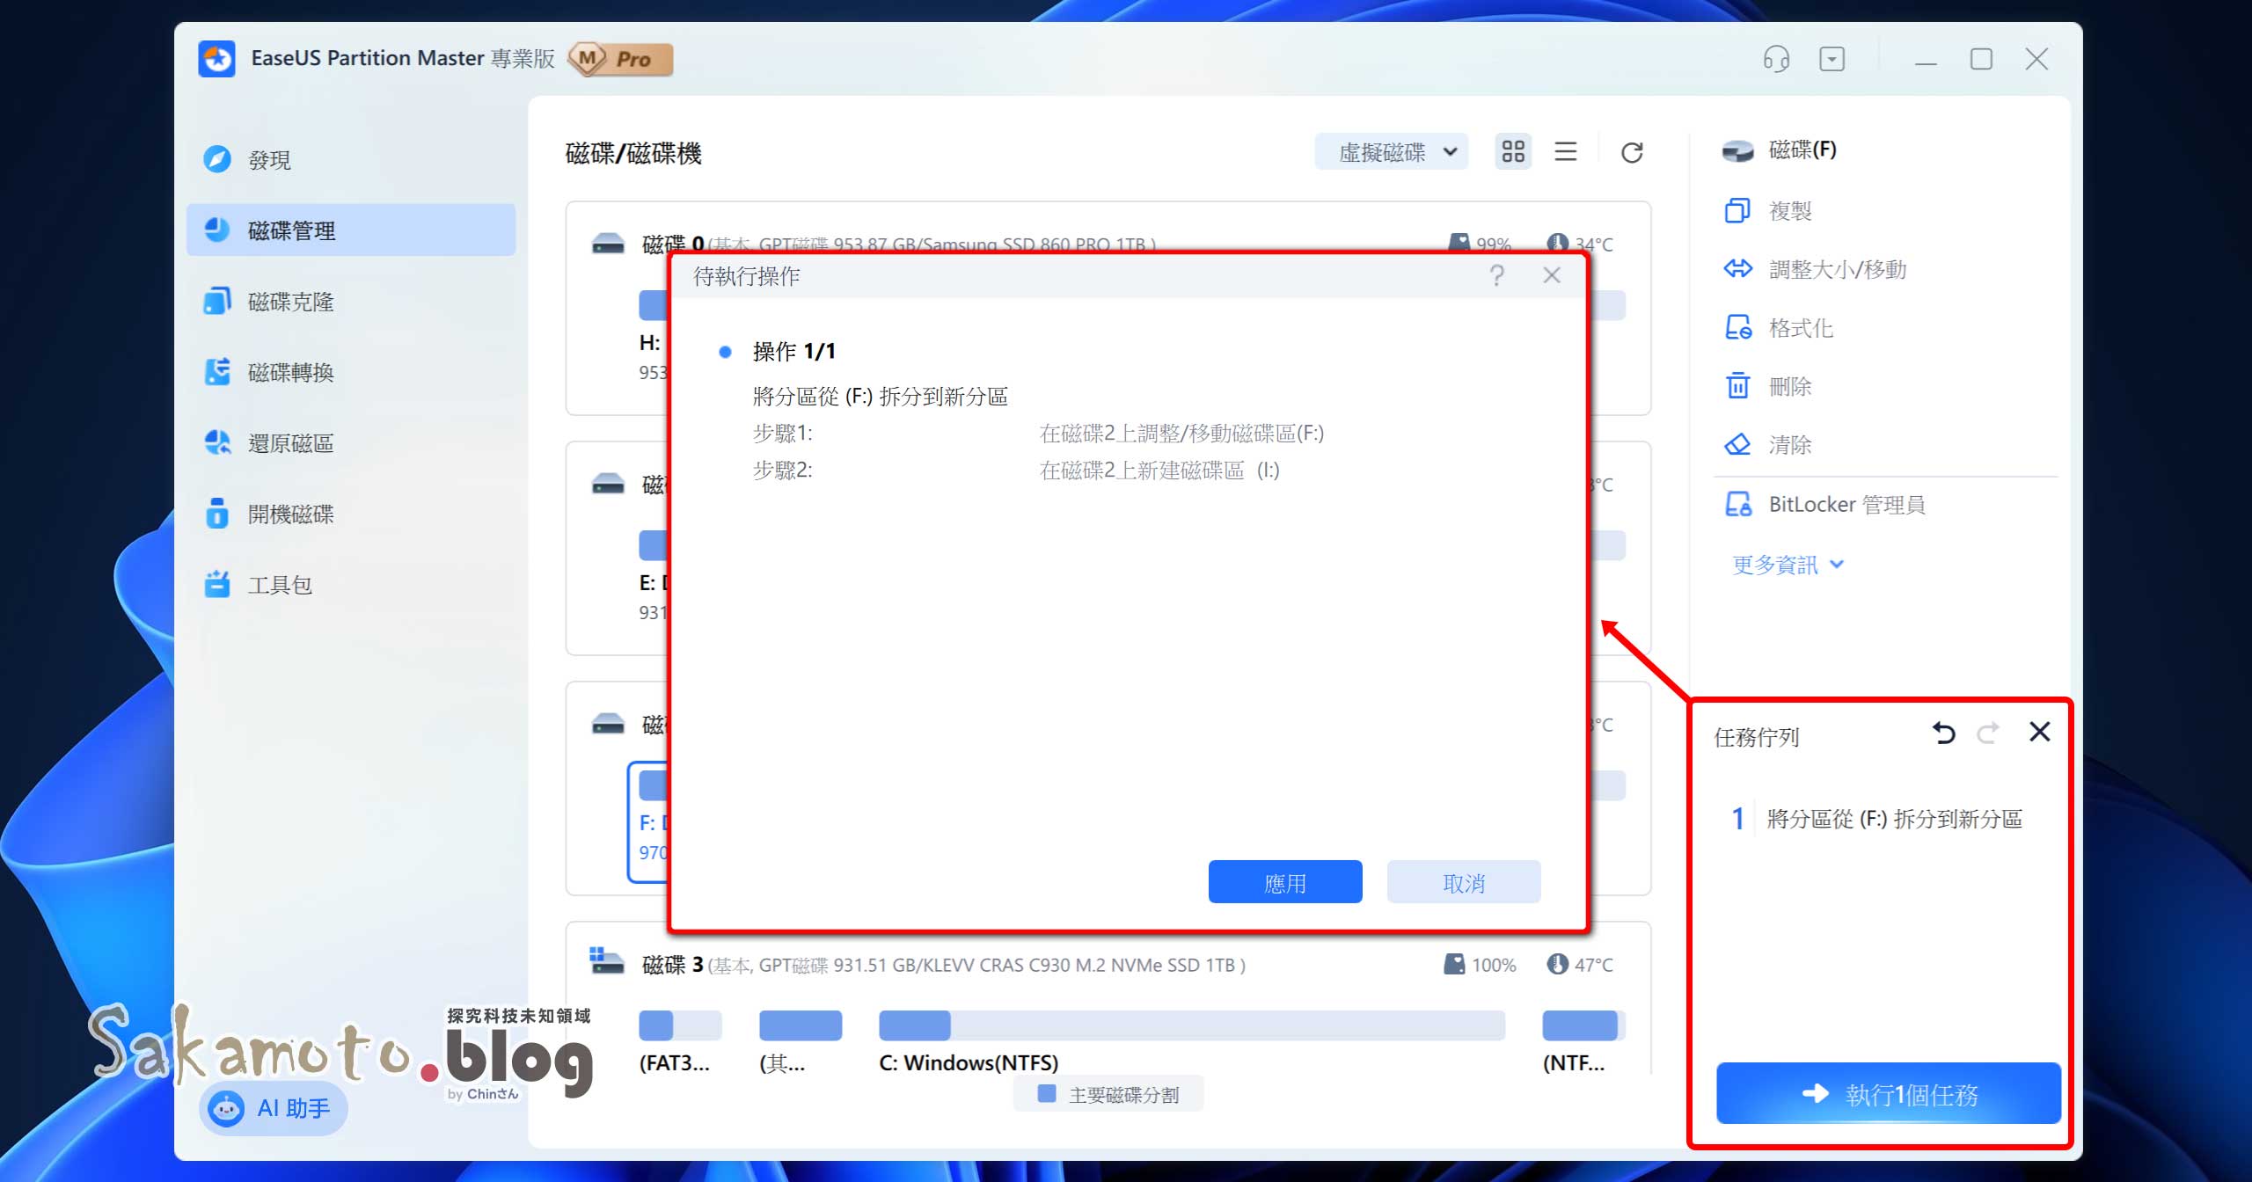2252x1182 pixels.
Task: Open the headset support icon in titlebar
Action: click(x=1775, y=59)
